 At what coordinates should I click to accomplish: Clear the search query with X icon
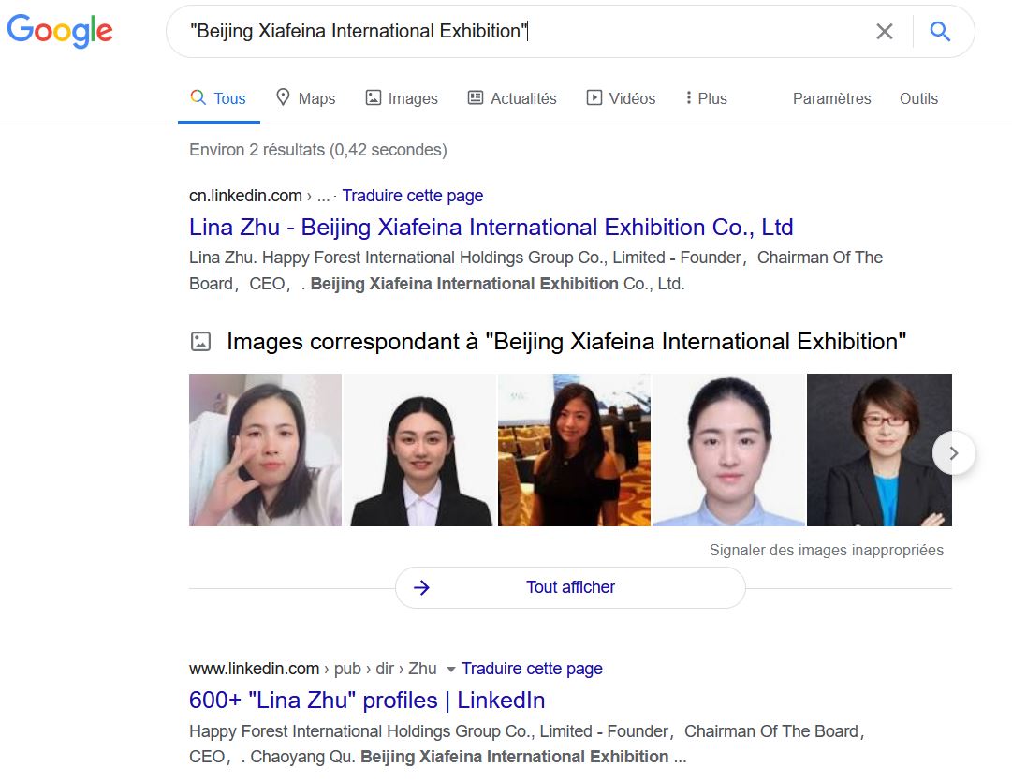(884, 32)
